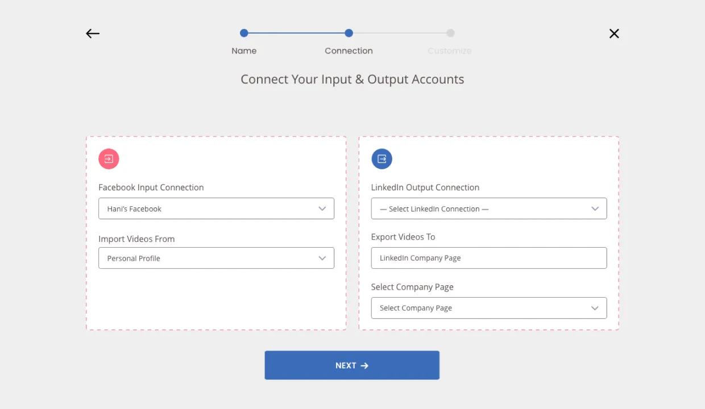
Task: Select the greyed Customize step dot
Action: pos(450,33)
